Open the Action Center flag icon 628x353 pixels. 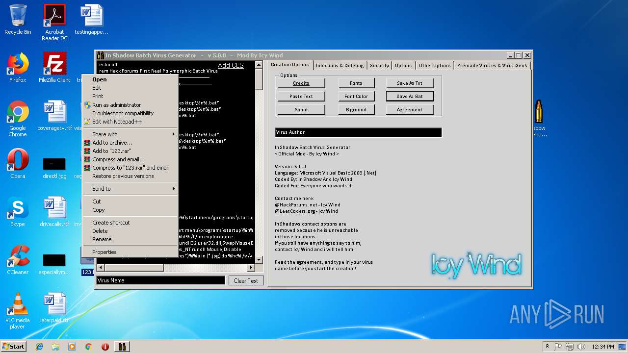[x=558, y=347]
